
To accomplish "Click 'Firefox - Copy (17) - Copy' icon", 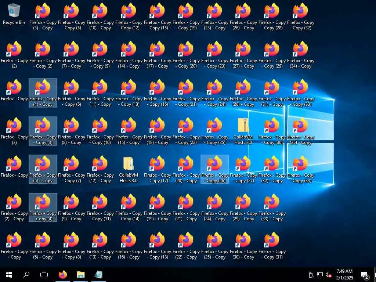I will [x=157, y=55].
